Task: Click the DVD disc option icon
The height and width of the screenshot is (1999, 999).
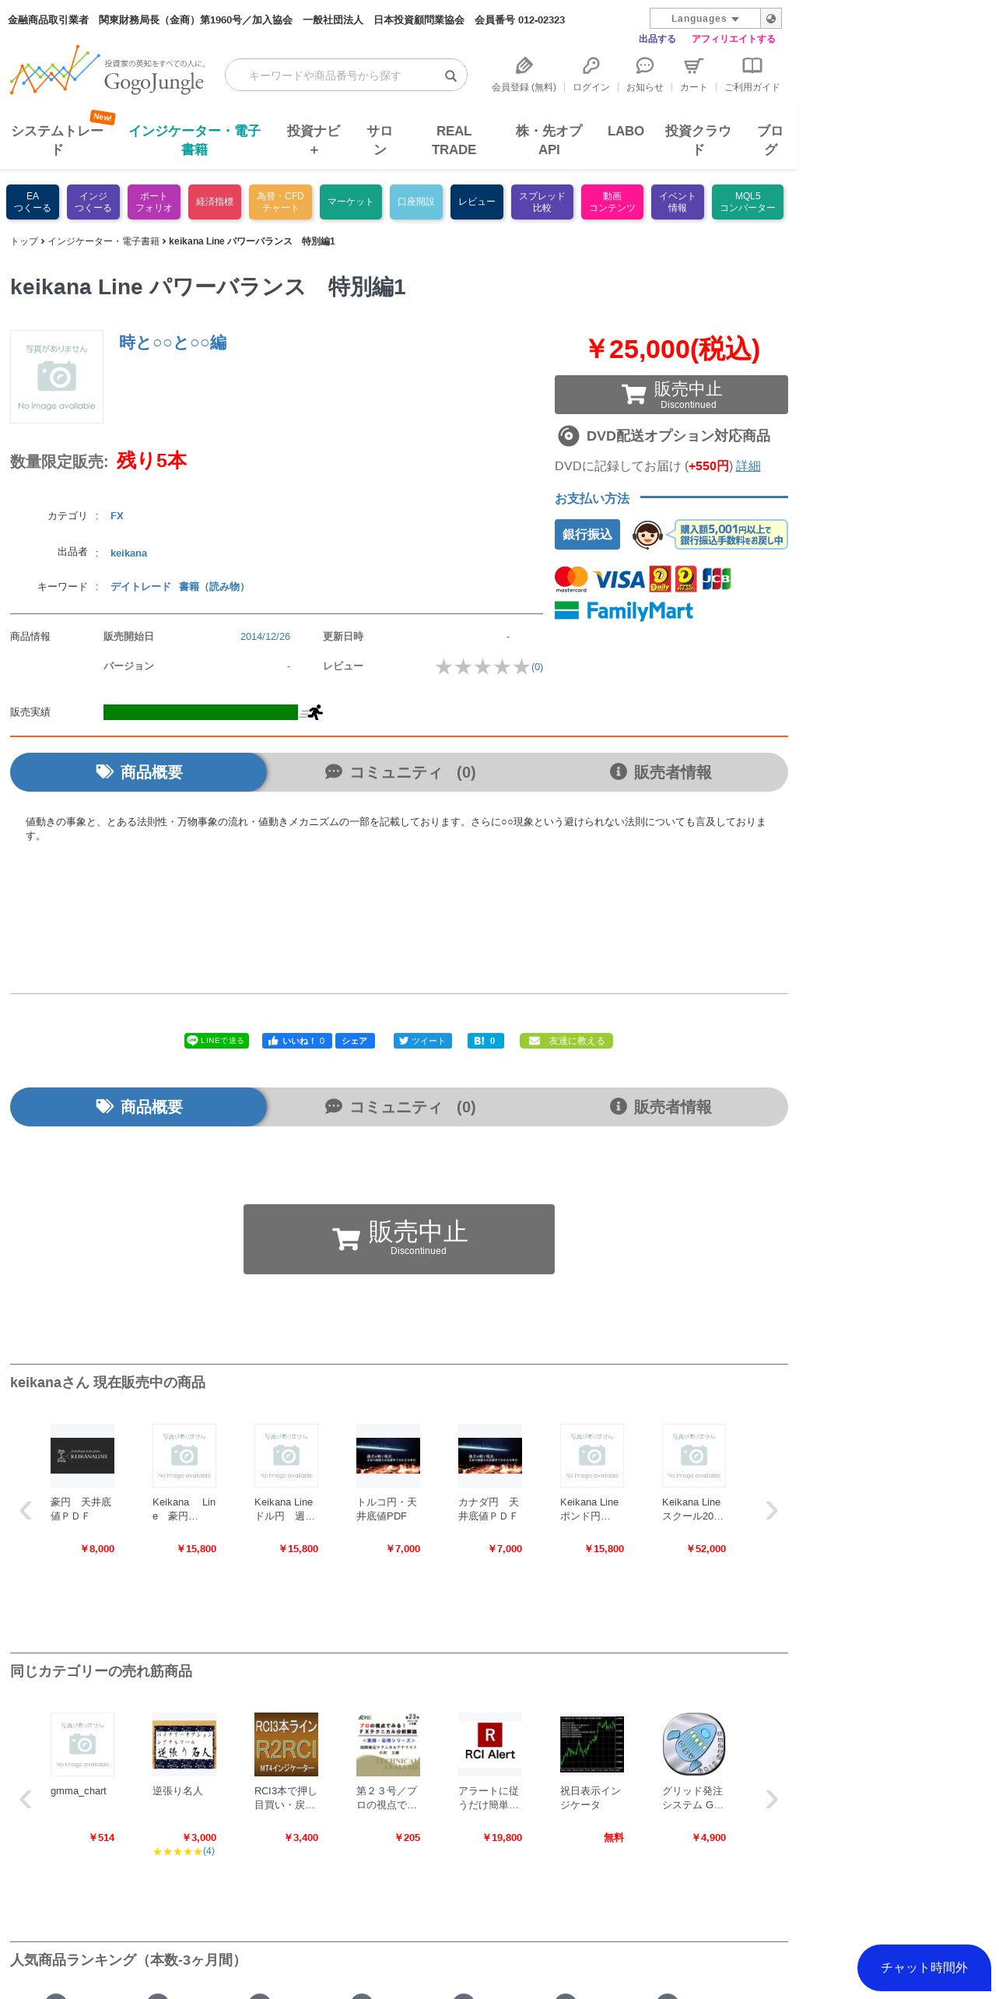Action: click(x=569, y=436)
